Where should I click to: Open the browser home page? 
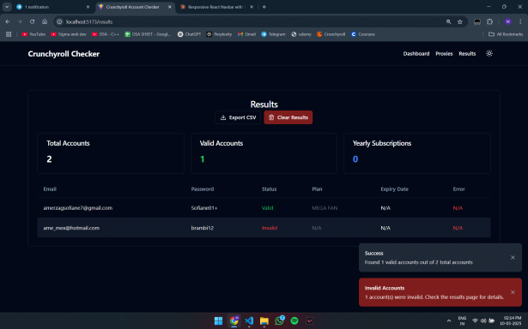point(45,21)
